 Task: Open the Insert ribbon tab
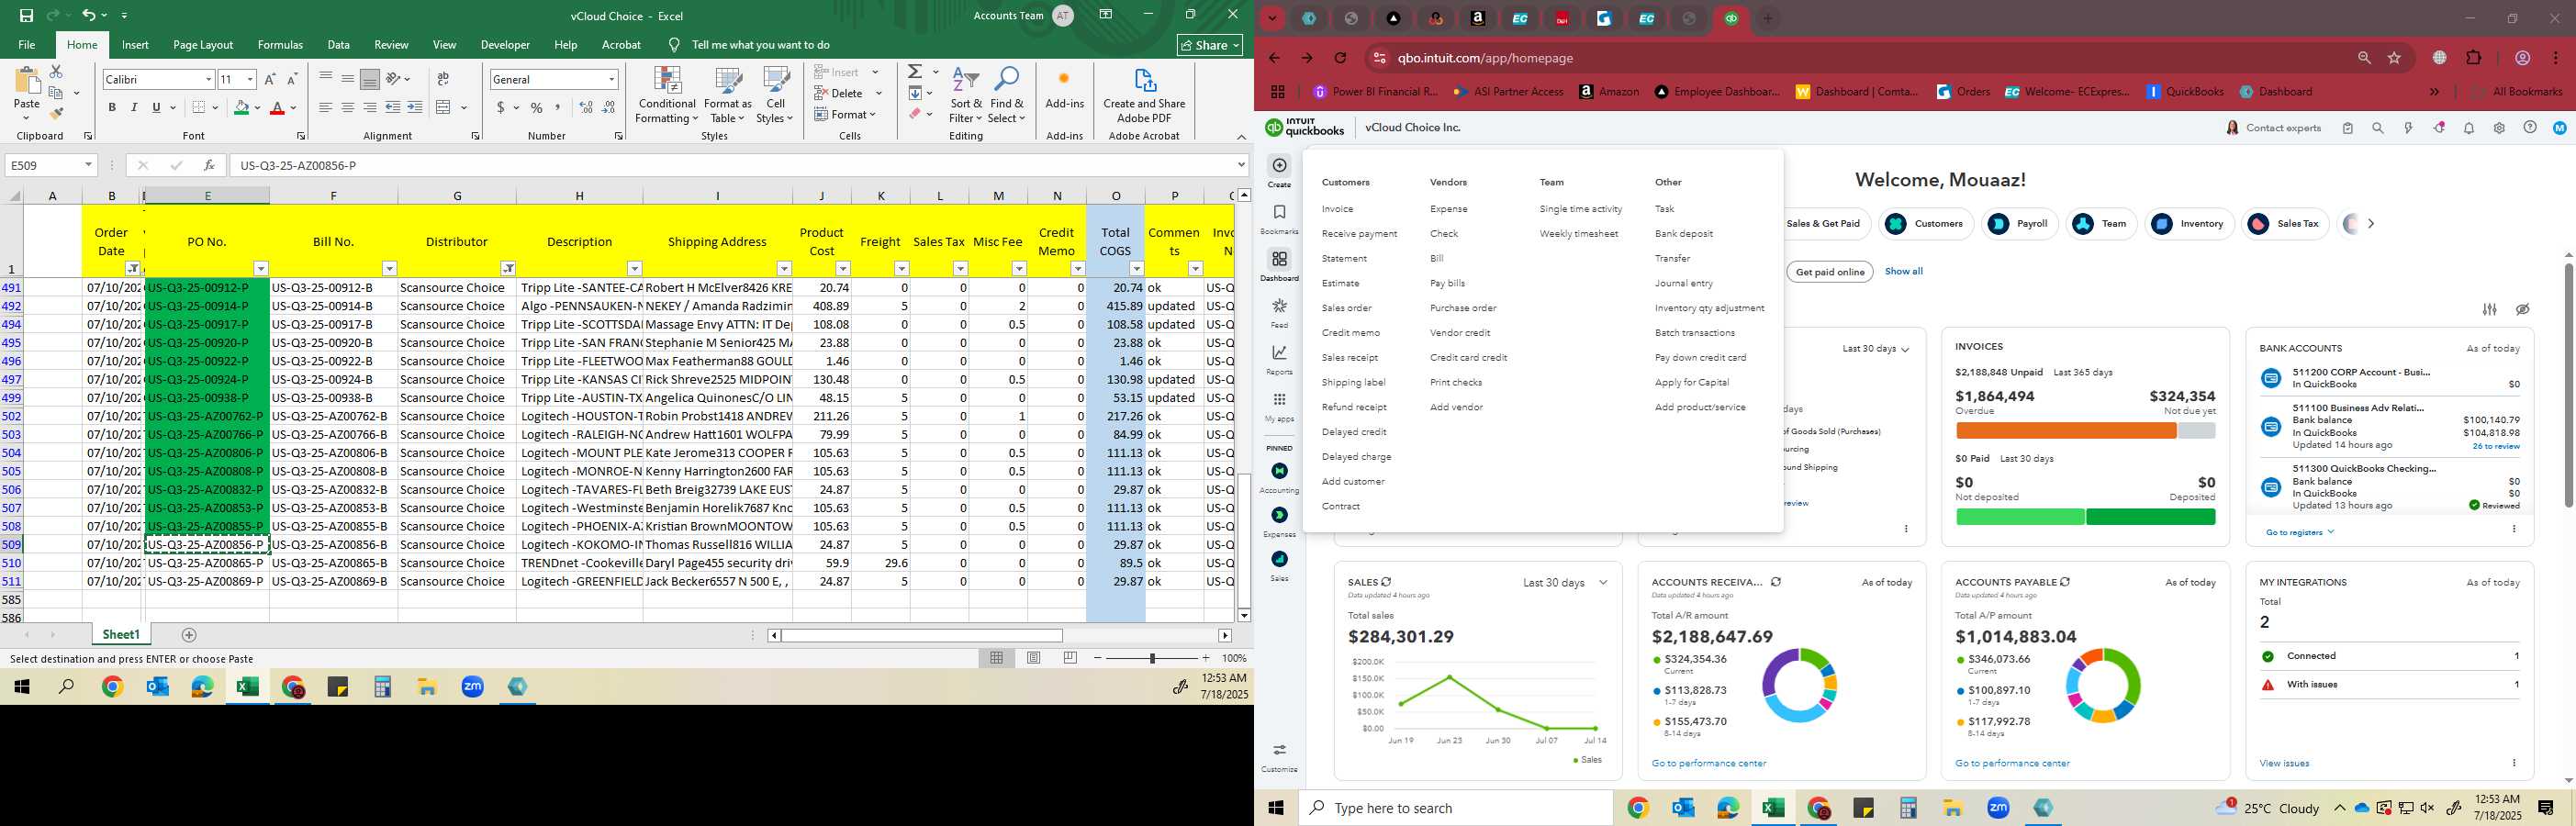135,45
